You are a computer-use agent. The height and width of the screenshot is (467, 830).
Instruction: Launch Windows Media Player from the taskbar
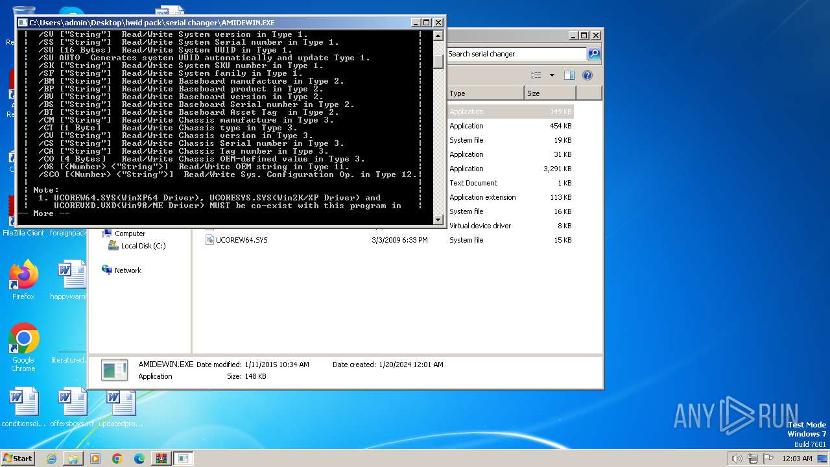pos(95,459)
